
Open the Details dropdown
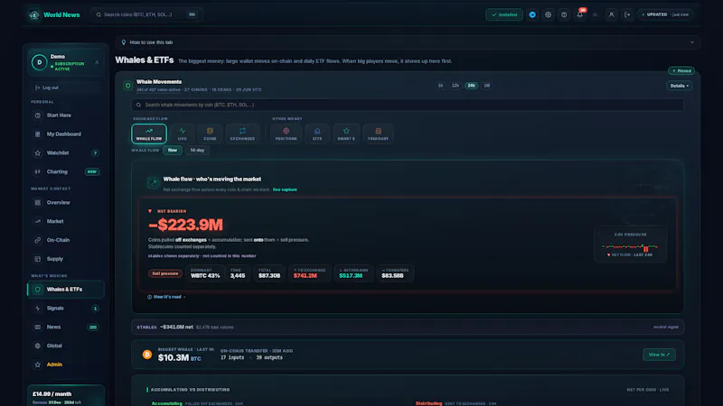tap(680, 86)
